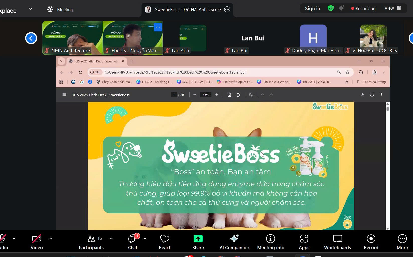Screen dimensions: 413x257
Task: Open the View layout menu
Action: 393,8
